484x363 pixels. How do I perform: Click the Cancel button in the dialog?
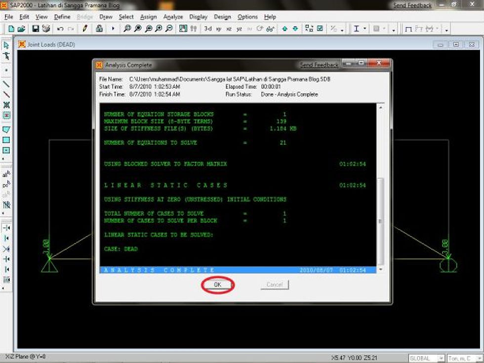(x=275, y=284)
